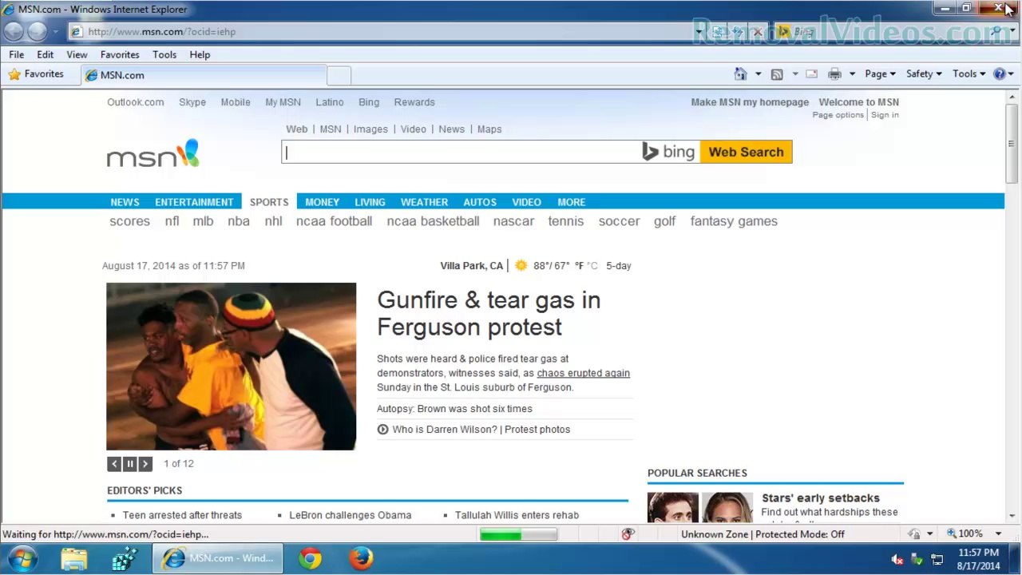Open the Favorites menu in menu bar
The width and height of the screenshot is (1022, 575).
pos(120,54)
